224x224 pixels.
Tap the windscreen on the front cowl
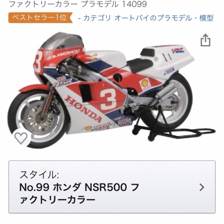coord(63,41)
